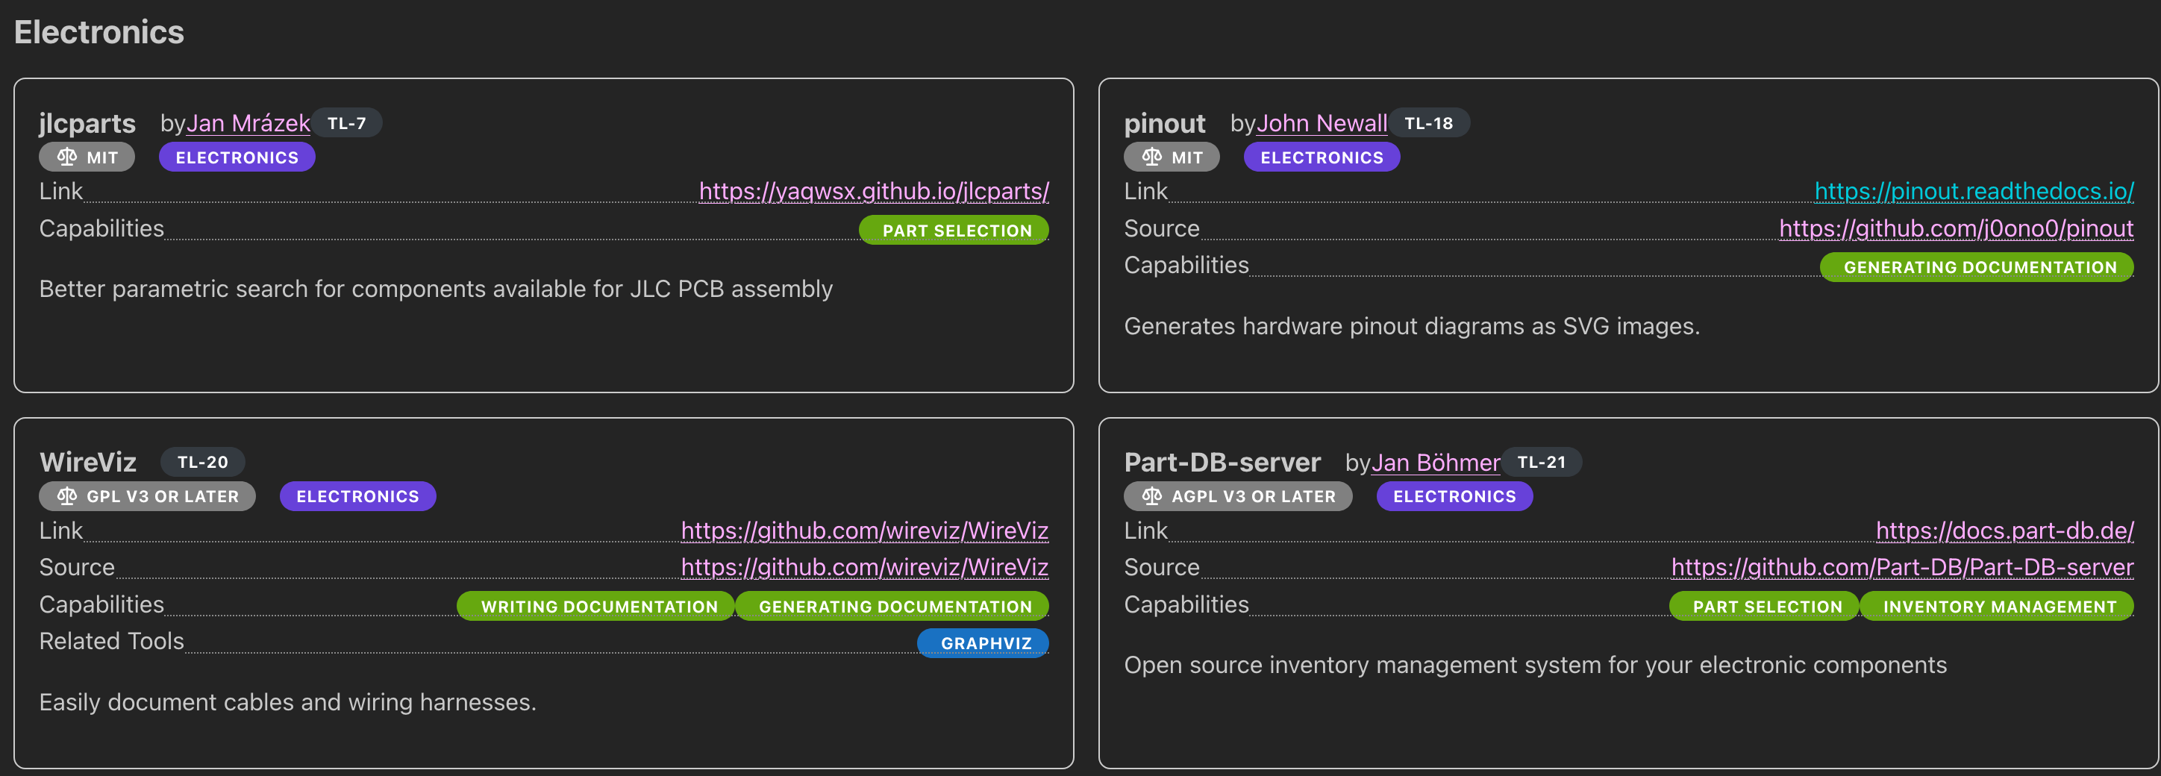The height and width of the screenshot is (776, 2161).
Task: Click the MIT license scale icon on jlcparts
Action: (x=68, y=157)
